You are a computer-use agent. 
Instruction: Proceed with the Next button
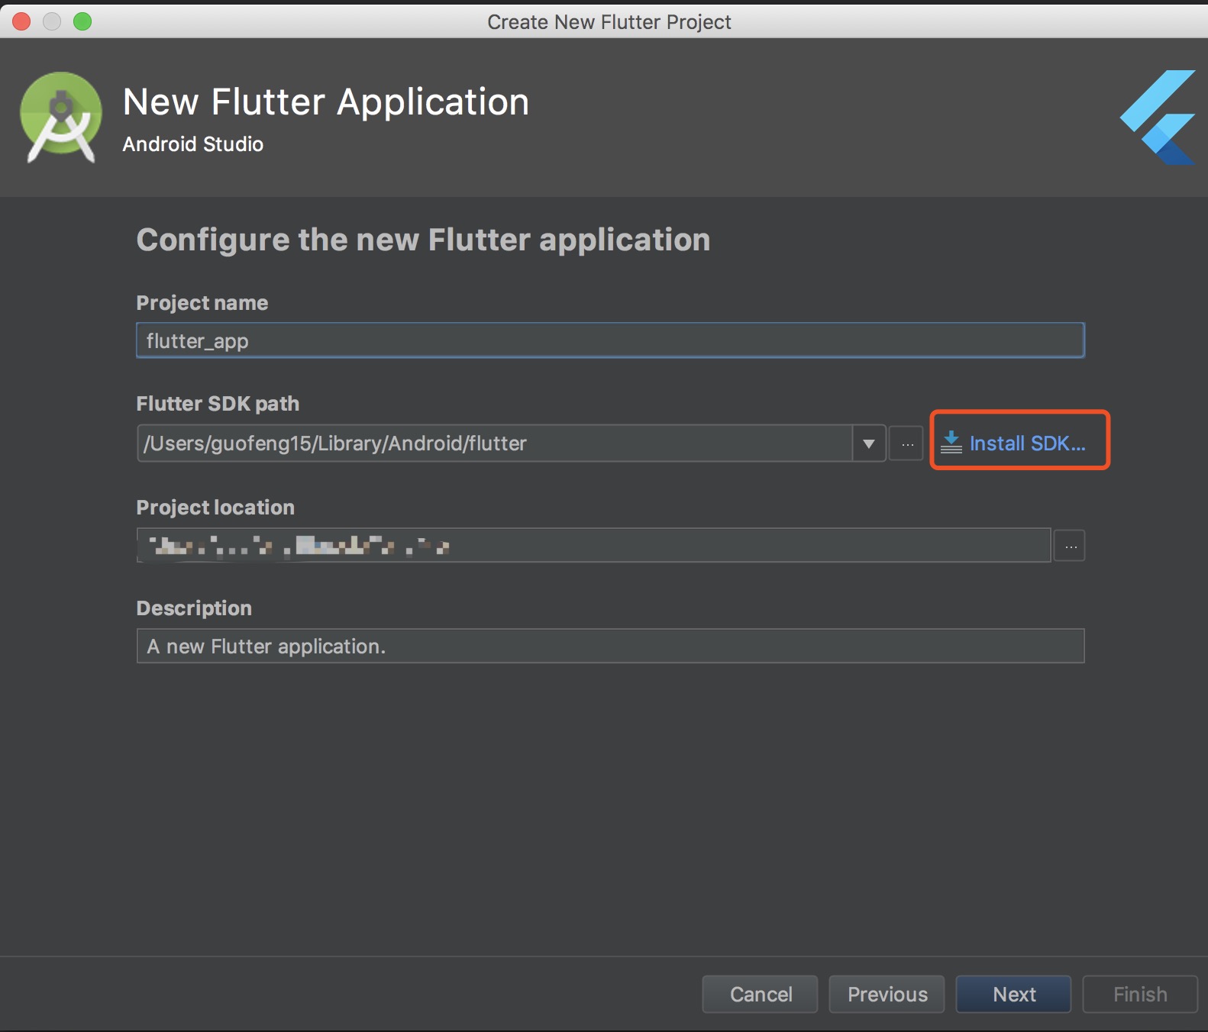tap(1013, 994)
